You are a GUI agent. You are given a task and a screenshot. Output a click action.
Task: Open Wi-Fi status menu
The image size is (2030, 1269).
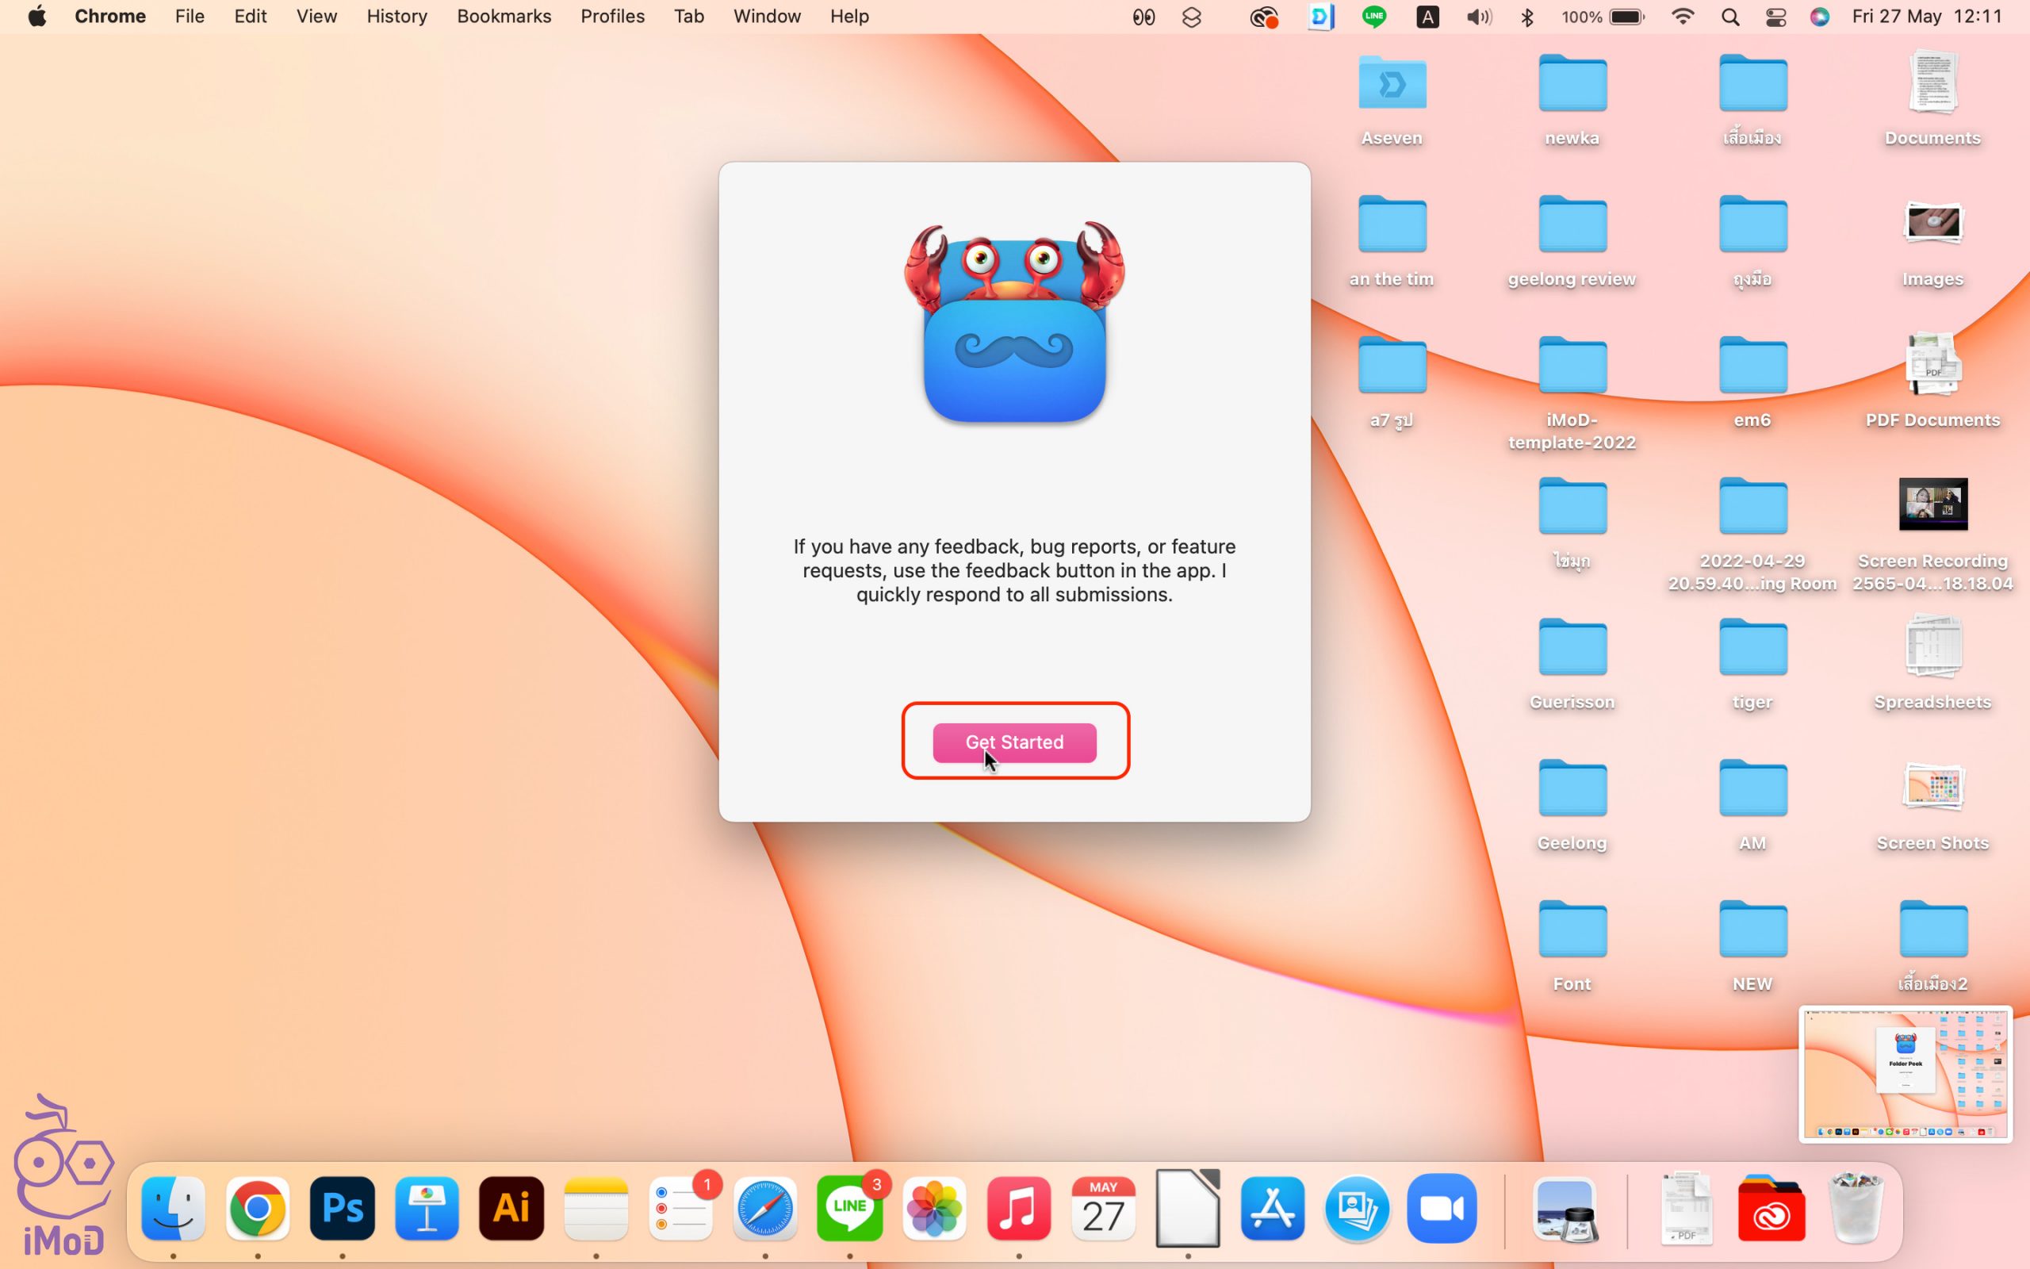tap(1682, 17)
